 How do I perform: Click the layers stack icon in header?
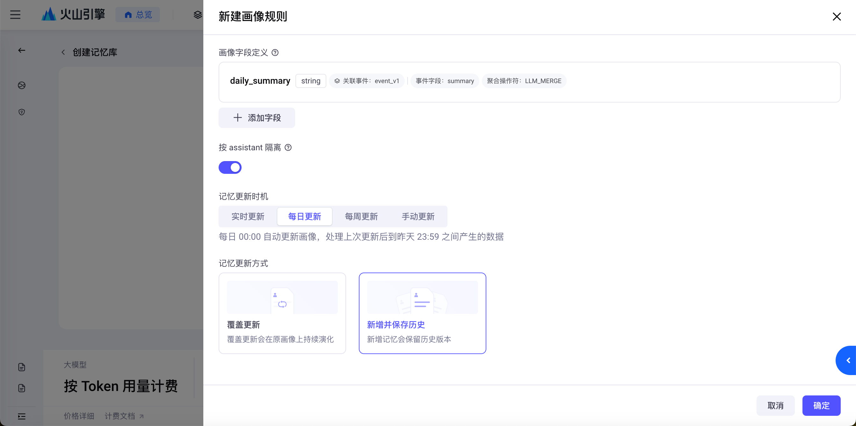pos(198,15)
